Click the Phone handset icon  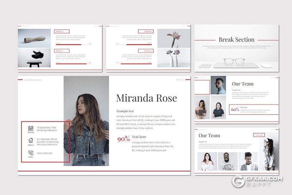tap(31, 152)
